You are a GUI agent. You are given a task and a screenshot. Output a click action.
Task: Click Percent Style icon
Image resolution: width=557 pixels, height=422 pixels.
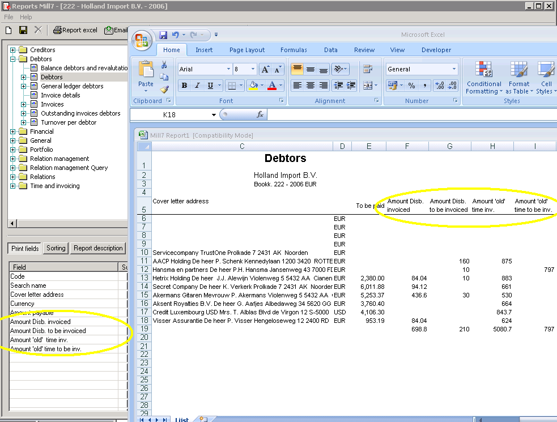tap(411, 86)
